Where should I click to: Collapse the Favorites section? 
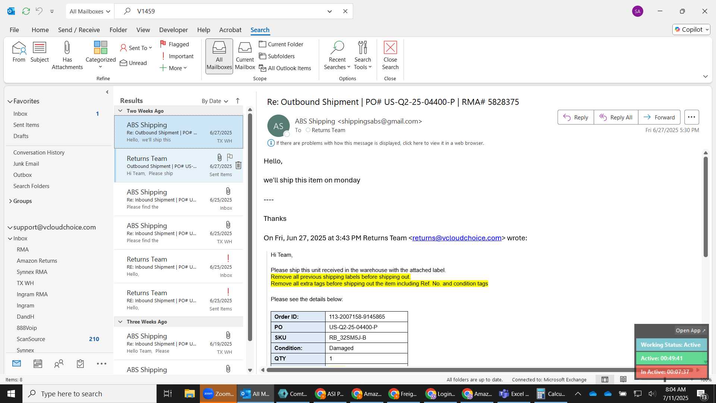coord(10,101)
